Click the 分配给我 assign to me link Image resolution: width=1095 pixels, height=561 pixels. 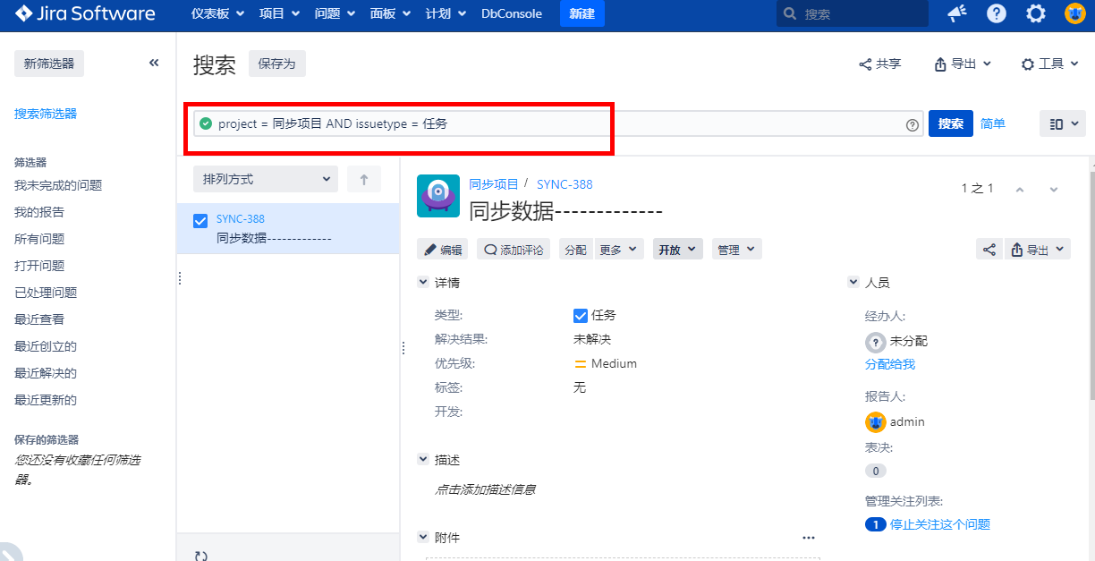tap(890, 364)
